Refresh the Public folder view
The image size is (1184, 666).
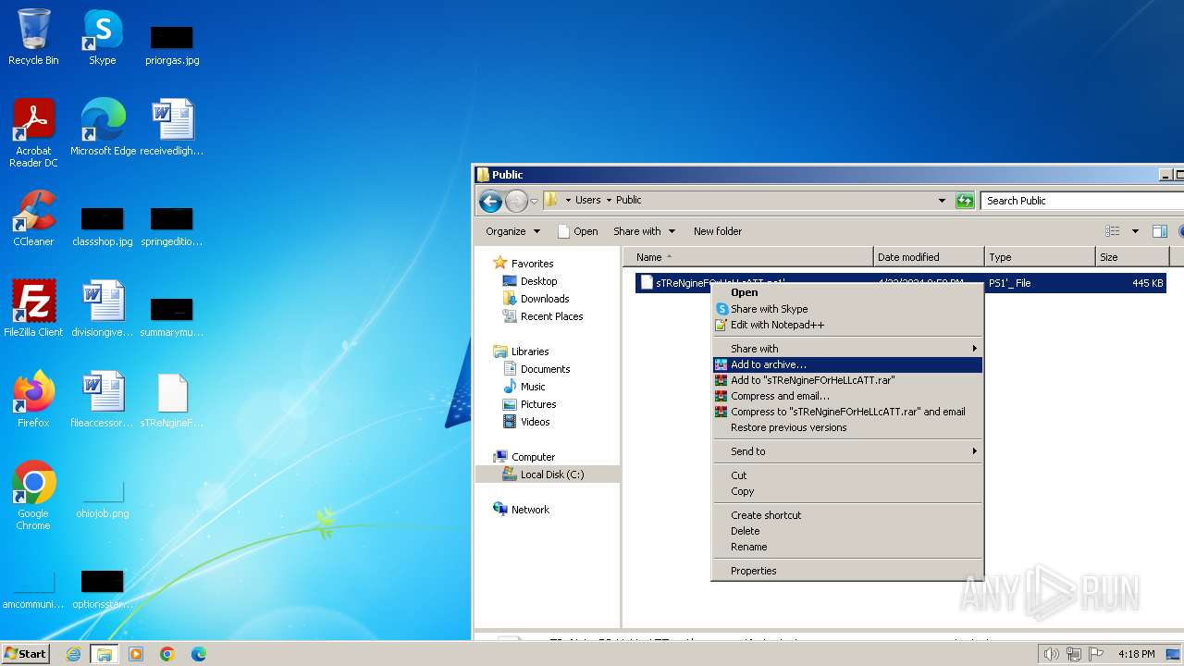pyautogui.click(x=965, y=201)
